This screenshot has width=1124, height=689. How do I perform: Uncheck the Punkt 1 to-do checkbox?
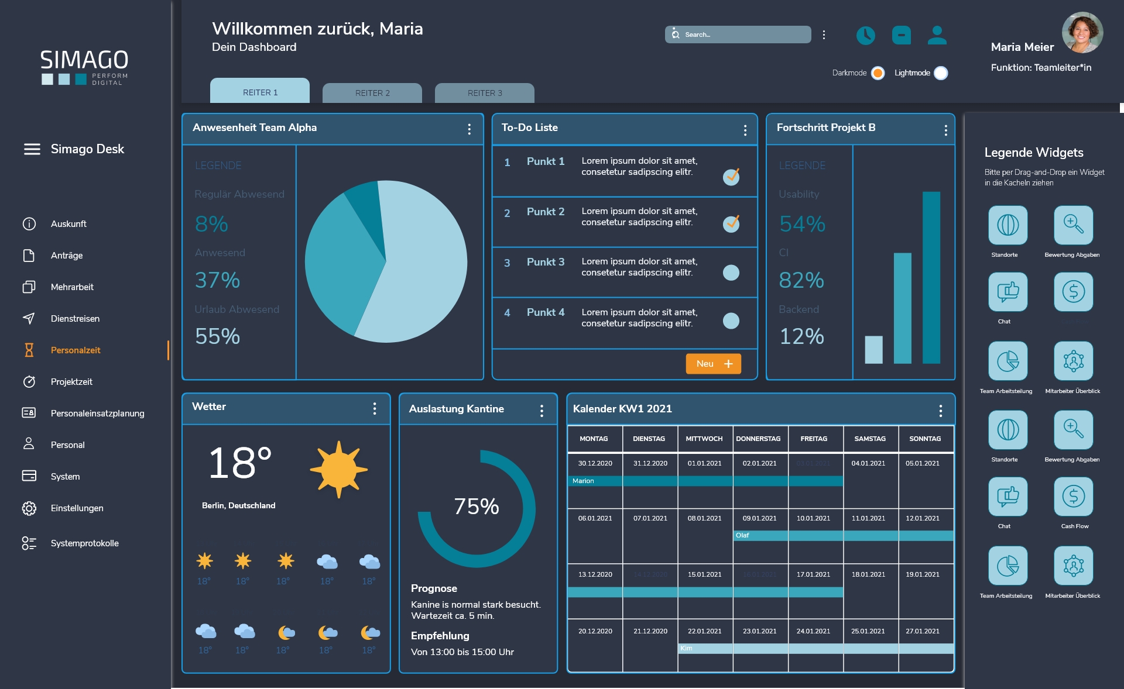point(731,177)
